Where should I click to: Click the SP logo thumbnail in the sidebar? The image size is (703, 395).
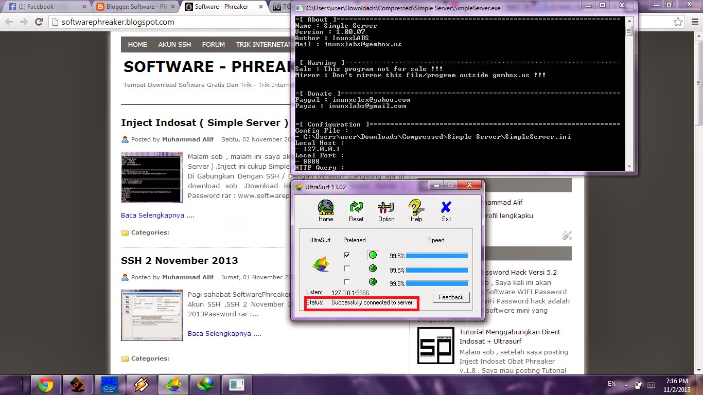pos(436,346)
